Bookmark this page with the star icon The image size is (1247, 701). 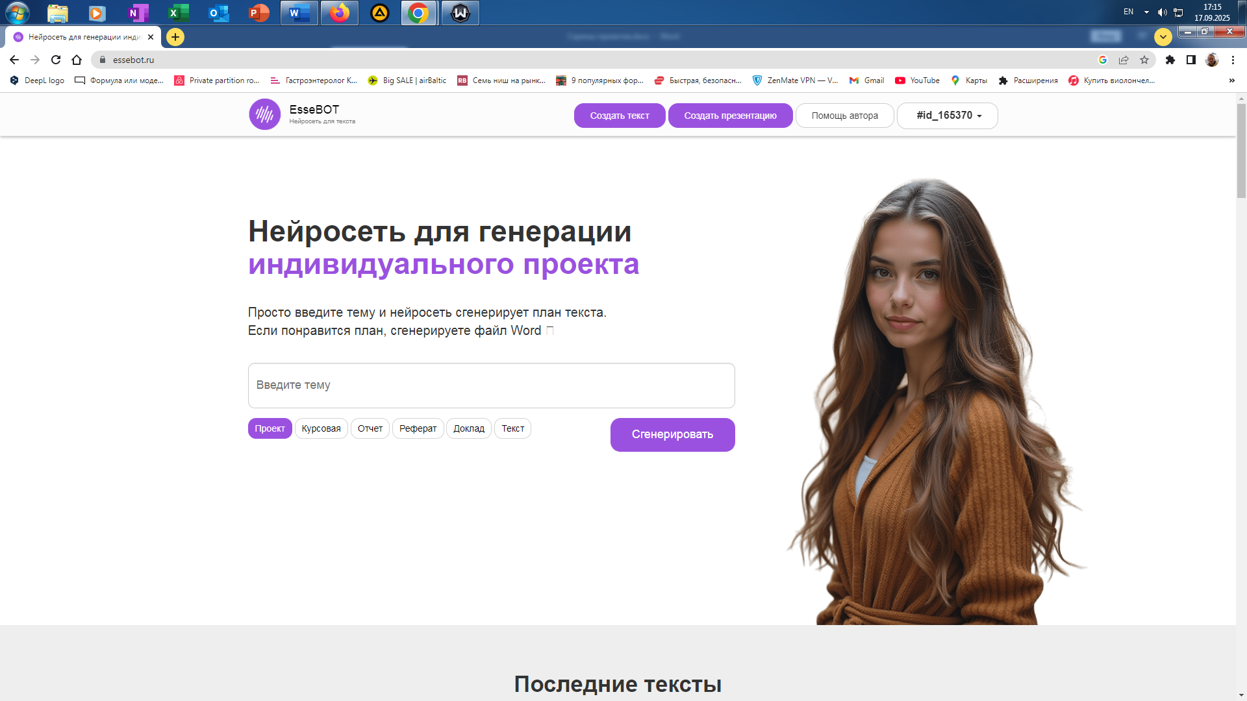(1144, 60)
